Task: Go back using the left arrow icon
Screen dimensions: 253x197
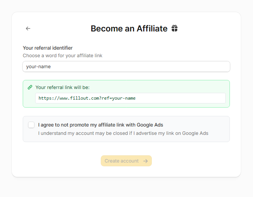Action: pyautogui.click(x=28, y=28)
